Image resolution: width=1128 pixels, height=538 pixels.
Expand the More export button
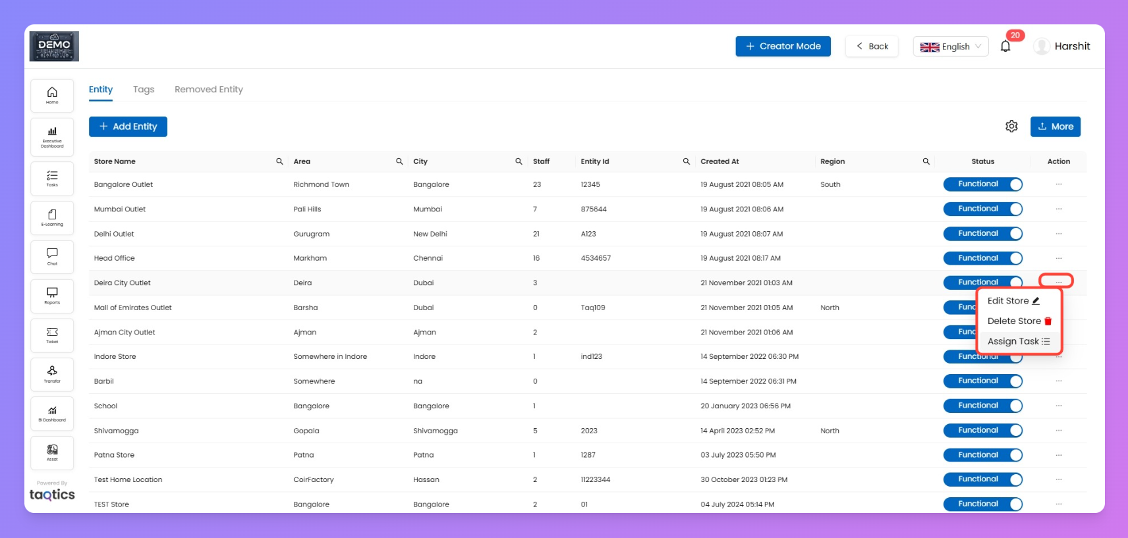(x=1055, y=126)
